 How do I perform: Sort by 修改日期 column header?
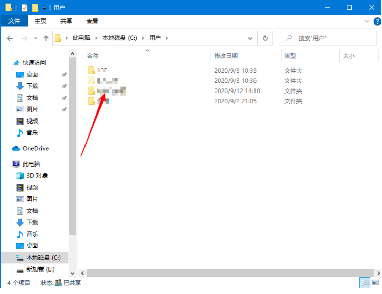pyautogui.click(x=226, y=55)
